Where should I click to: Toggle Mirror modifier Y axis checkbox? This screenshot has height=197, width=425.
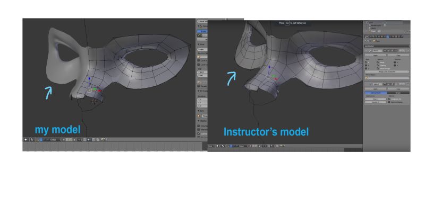(x=366, y=65)
